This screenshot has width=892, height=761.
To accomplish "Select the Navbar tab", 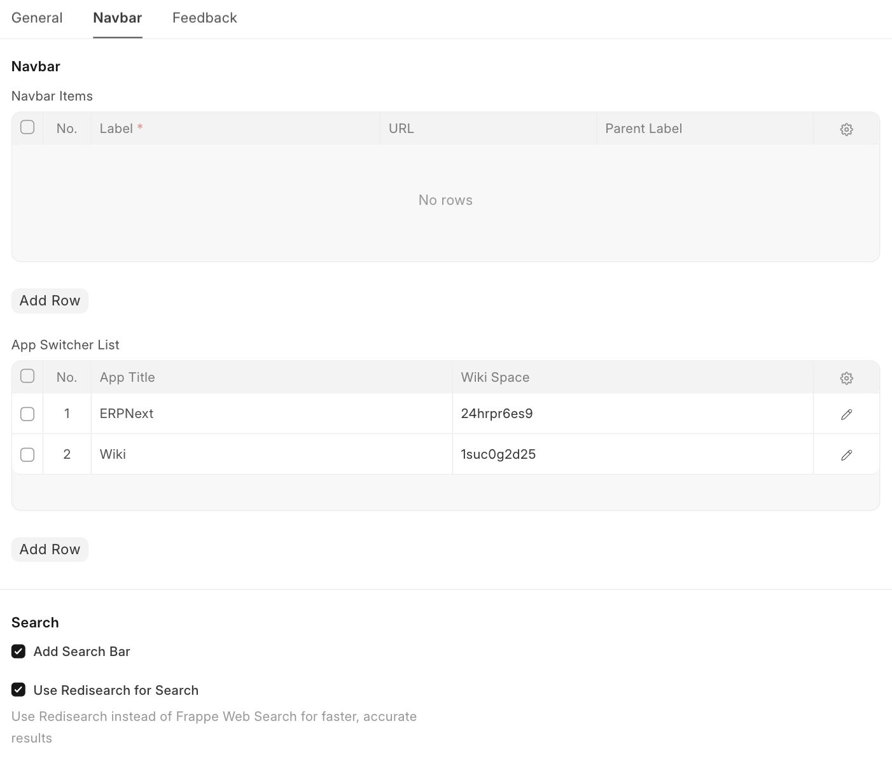I will (118, 18).
